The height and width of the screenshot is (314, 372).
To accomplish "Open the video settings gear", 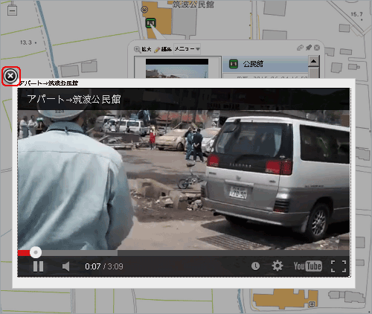I will (x=278, y=266).
